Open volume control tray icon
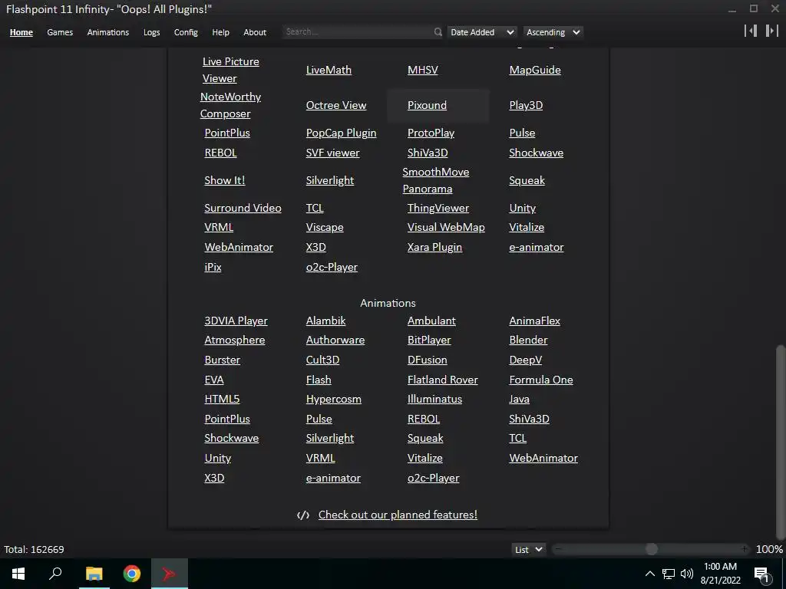Viewport: 786px width, 589px height. [x=687, y=574]
